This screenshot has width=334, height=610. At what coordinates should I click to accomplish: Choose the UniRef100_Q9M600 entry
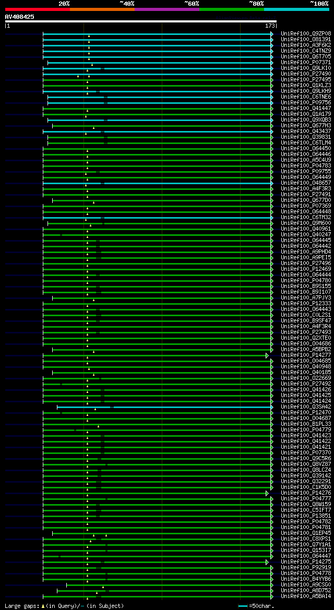[x=306, y=223]
